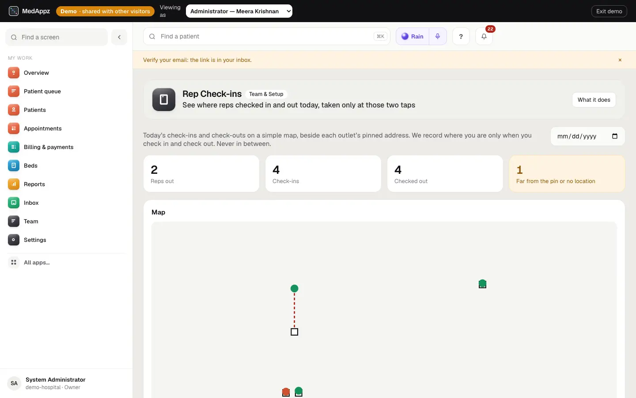Collapse the sidebar with the chevron
This screenshot has width=636, height=398.
(119, 37)
